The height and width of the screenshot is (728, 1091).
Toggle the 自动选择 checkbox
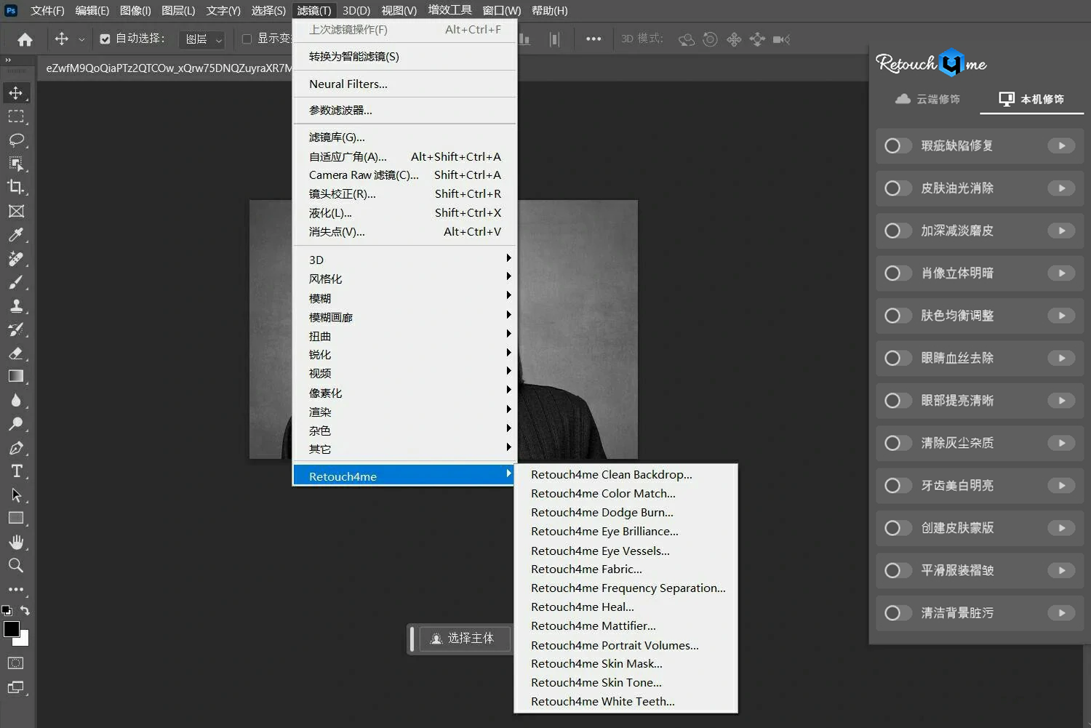tap(105, 39)
